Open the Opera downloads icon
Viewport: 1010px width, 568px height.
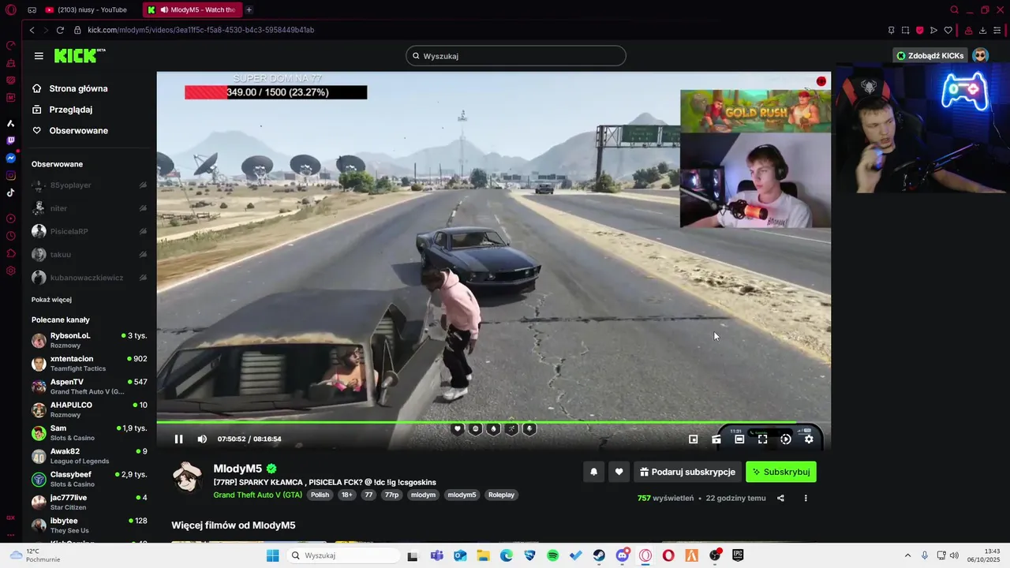coord(982,30)
